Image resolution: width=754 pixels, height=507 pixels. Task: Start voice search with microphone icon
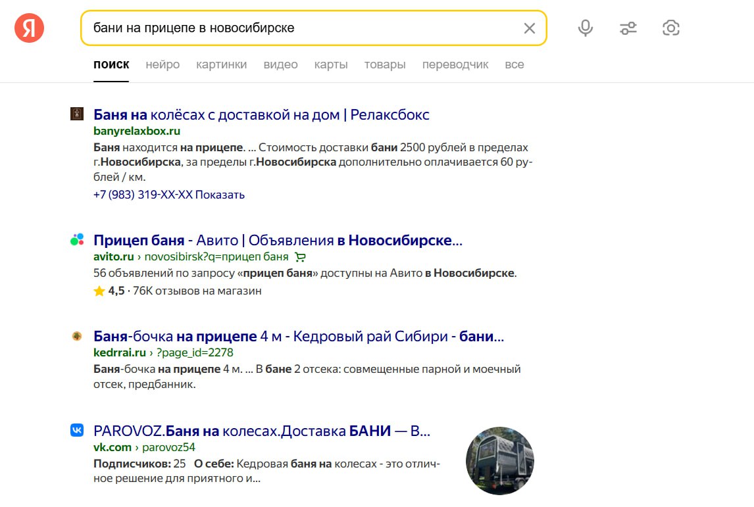click(585, 28)
